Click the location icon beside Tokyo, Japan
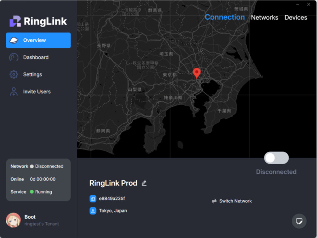This screenshot has width=317, height=238. click(93, 211)
